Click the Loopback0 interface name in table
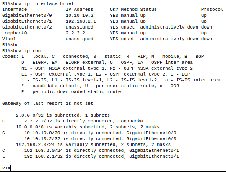The image size is (226, 172). (14, 33)
